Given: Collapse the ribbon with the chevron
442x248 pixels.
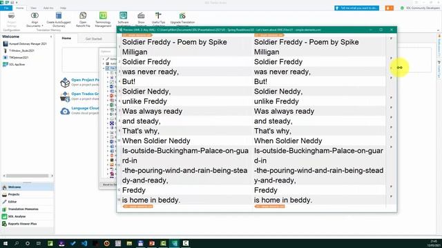Looking at the screenshot, I should coord(438,30).
